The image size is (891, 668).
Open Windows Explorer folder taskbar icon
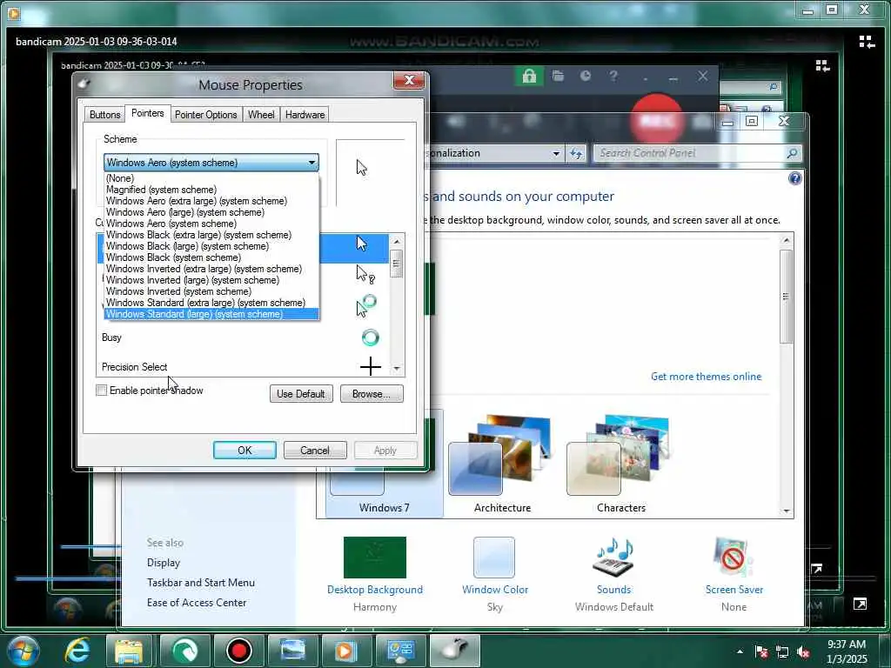coord(129,651)
